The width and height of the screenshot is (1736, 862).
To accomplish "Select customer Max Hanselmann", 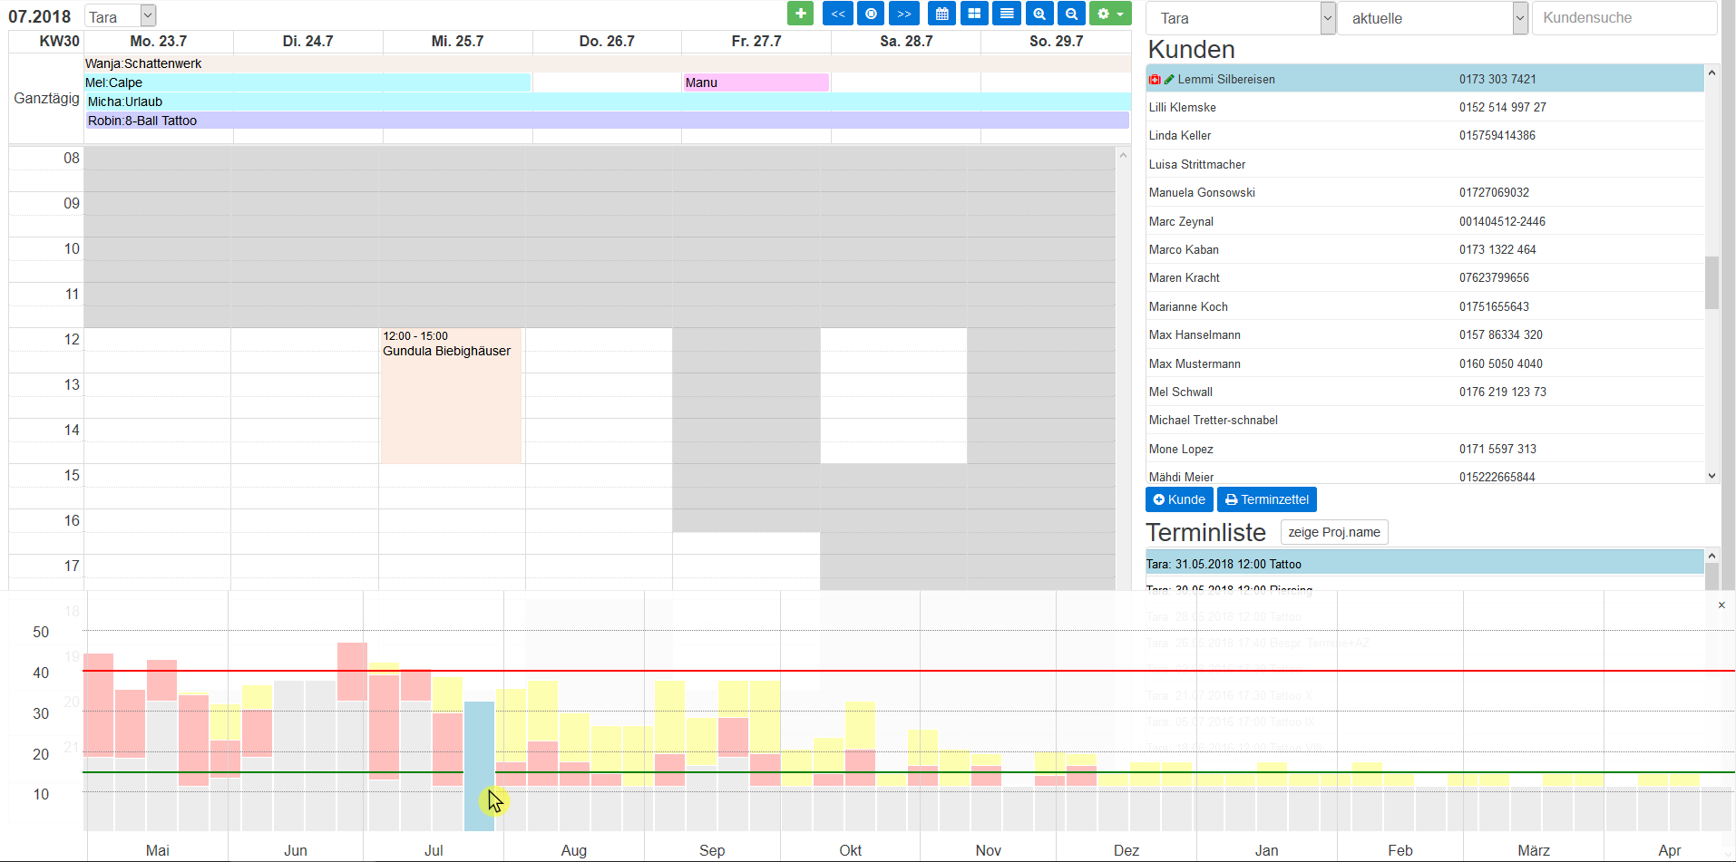I will [1425, 334].
